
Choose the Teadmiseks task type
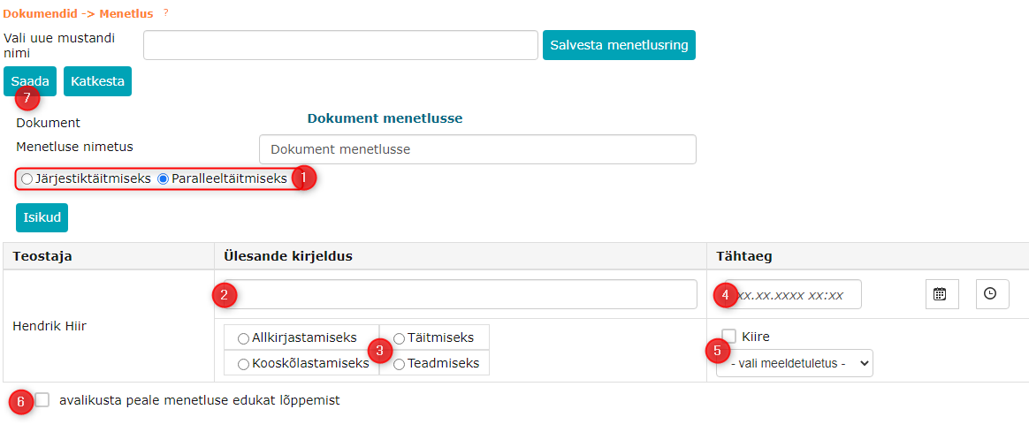[x=400, y=364]
